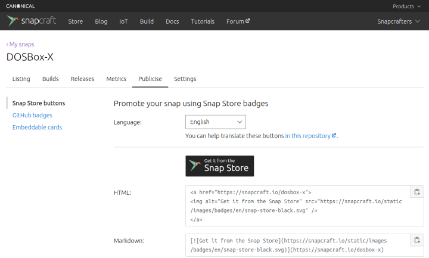Screen dimensions: 429x258
Task: Open Embeddable cards in the sidebar
Action: pyautogui.click(x=37, y=128)
